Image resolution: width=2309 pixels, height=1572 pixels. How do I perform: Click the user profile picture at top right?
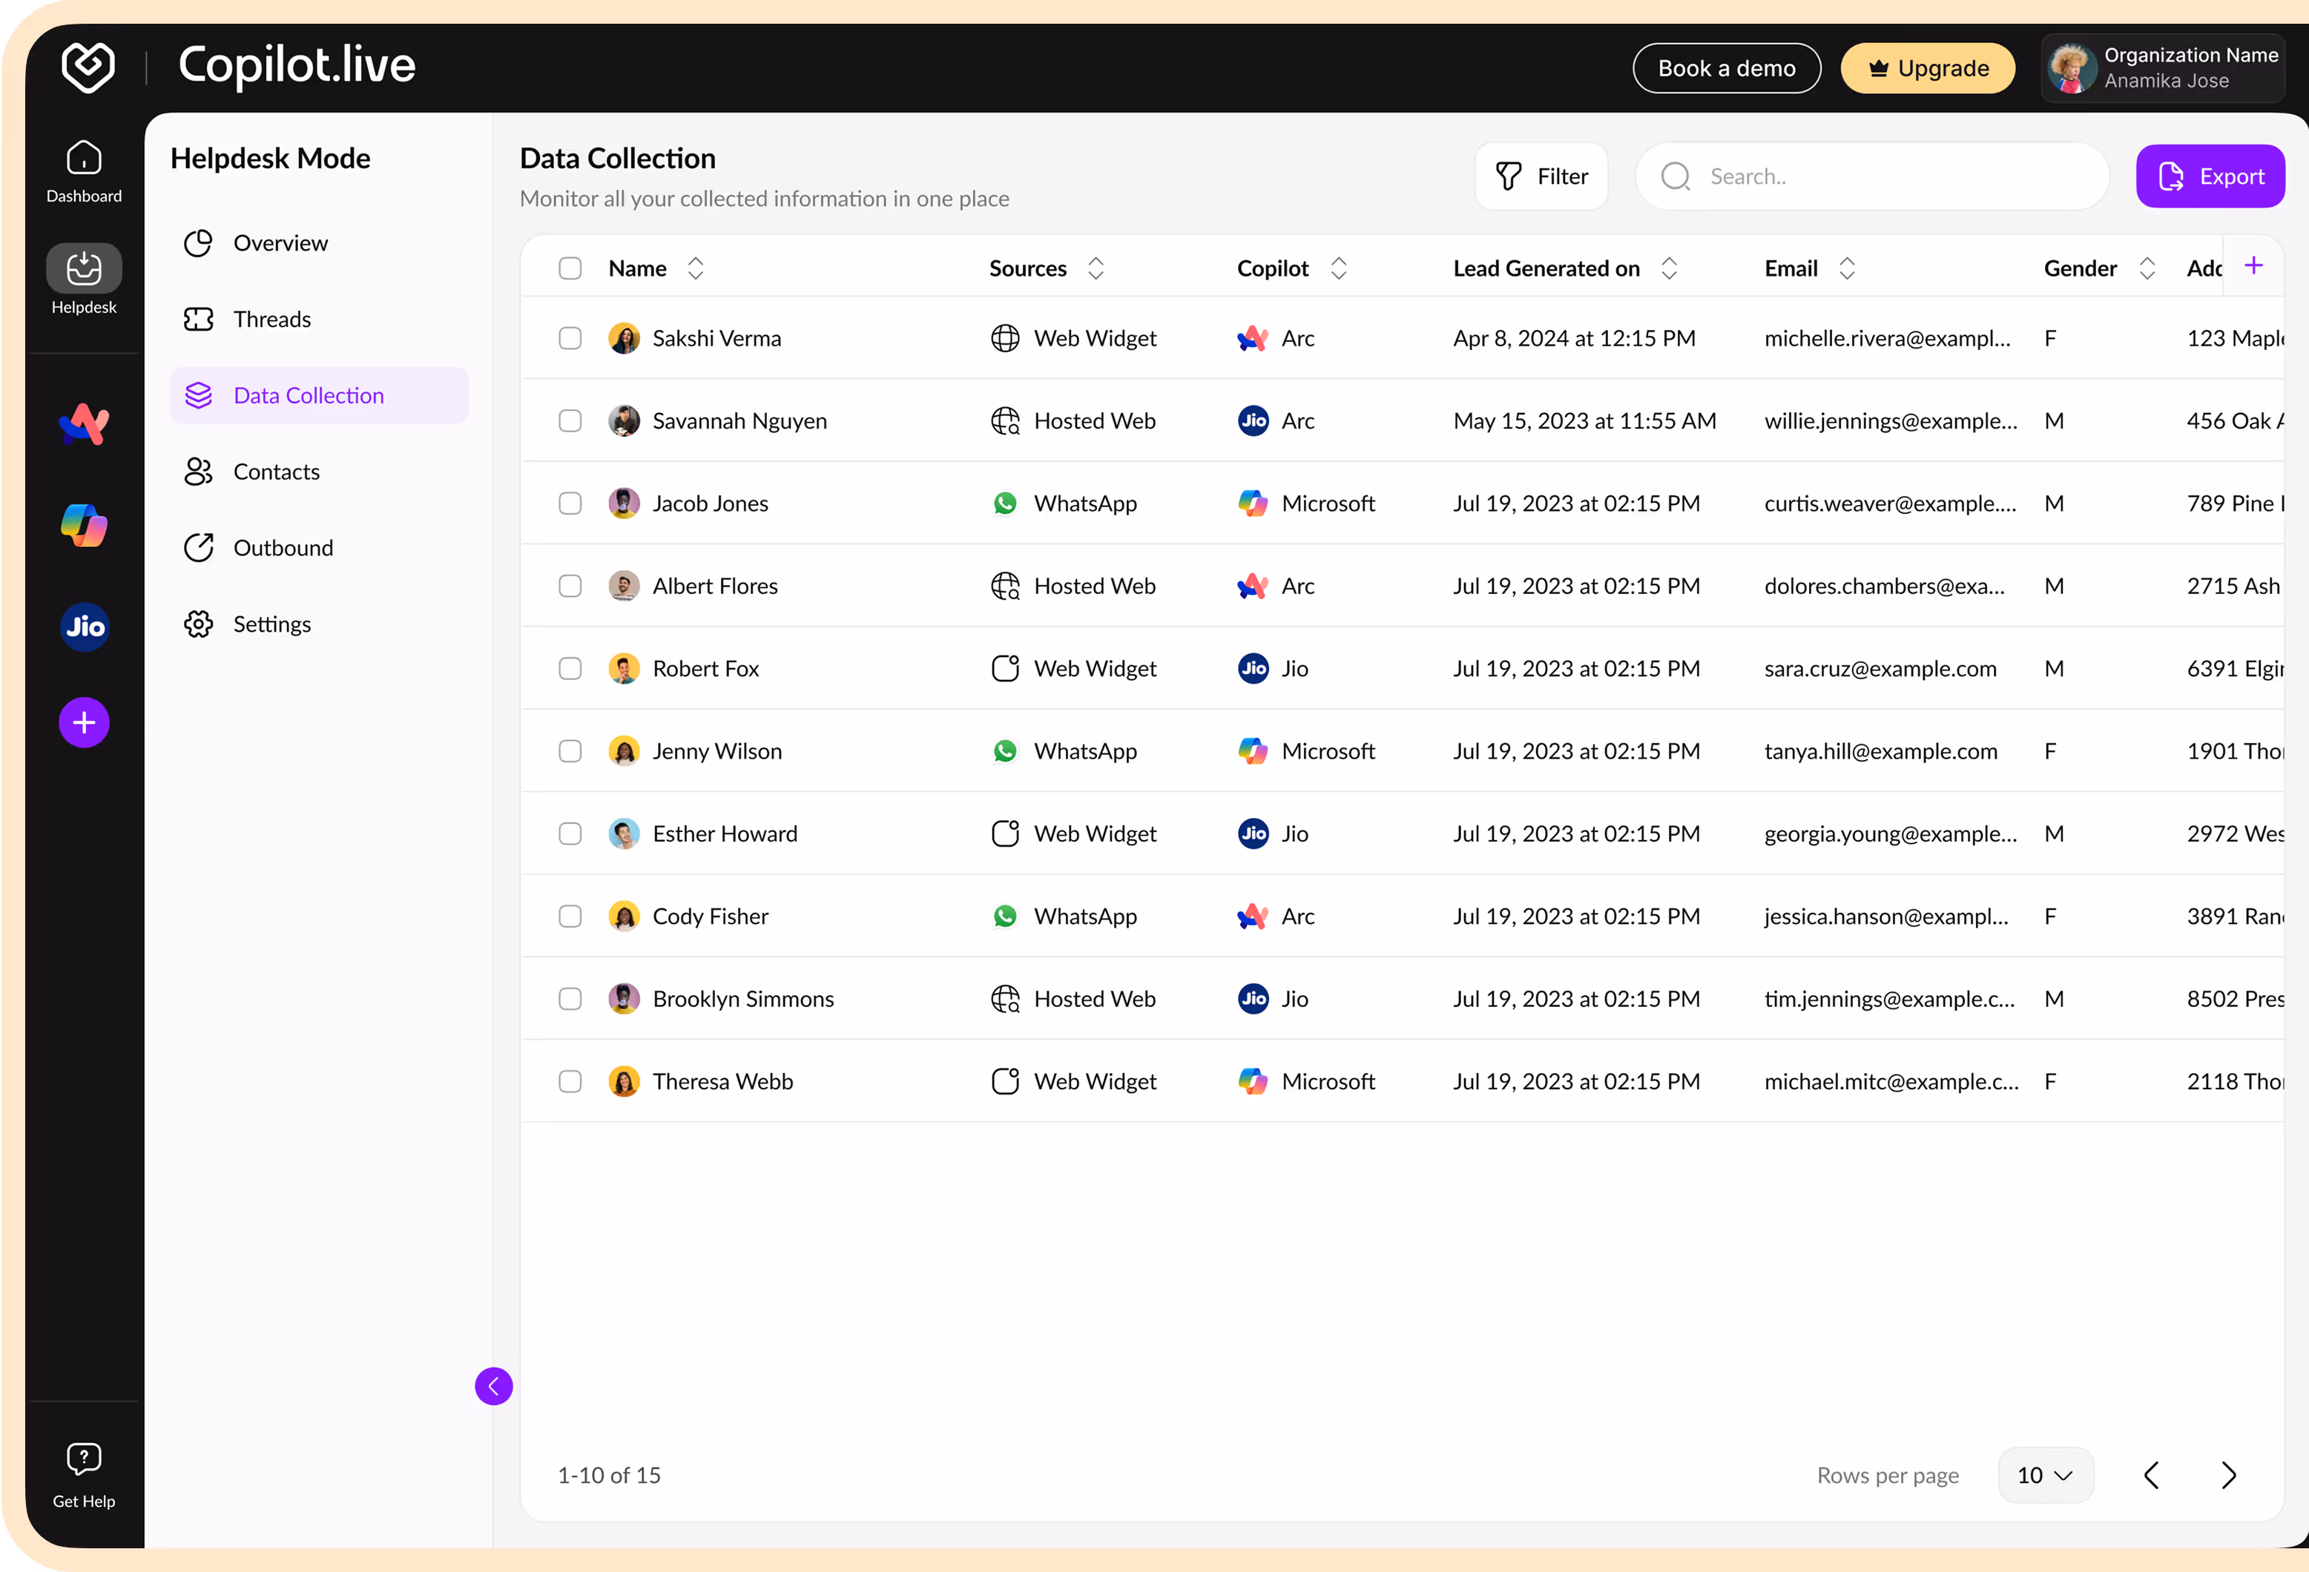click(2071, 67)
